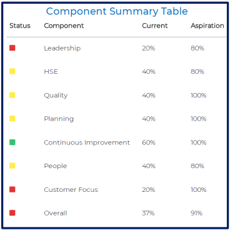Click the red status square for Customer Focus
The width and height of the screenshot is (230, 230).
[12, 189]
